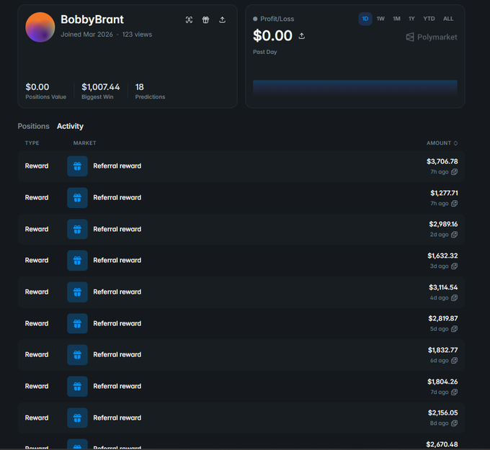Screen dimensions: 490x450
Task: Click gift icon in $2,819.87 reward row
Action: 77,323
